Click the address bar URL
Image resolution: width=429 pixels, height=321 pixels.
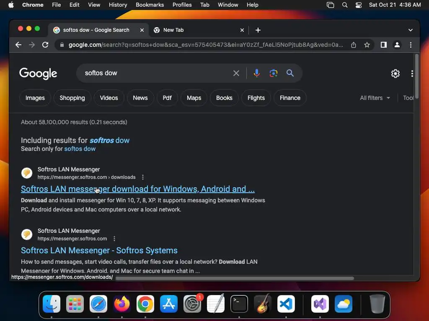coord(206,45)
